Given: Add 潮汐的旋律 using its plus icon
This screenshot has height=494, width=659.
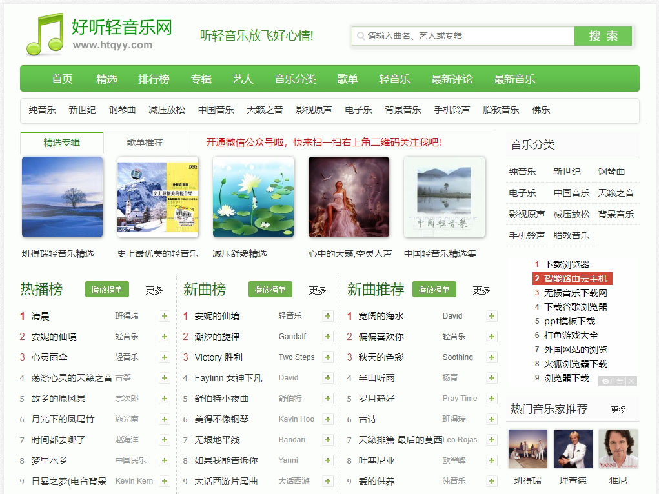Looking at the screenshot, I should (328, 337).
